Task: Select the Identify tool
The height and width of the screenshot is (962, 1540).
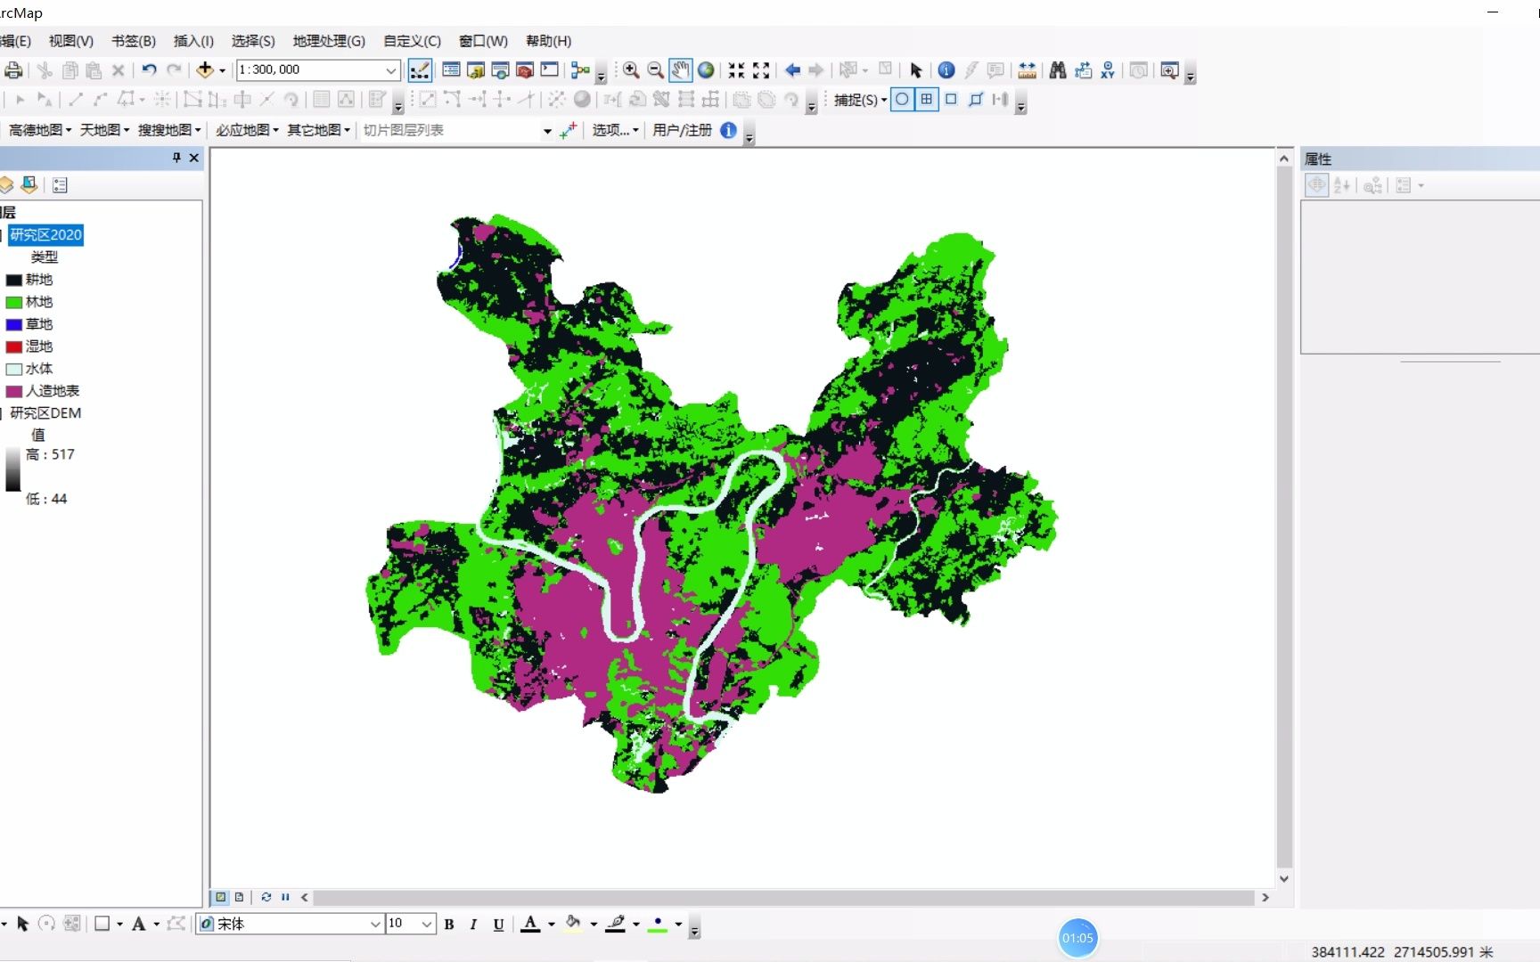Action: click(946, 69)
